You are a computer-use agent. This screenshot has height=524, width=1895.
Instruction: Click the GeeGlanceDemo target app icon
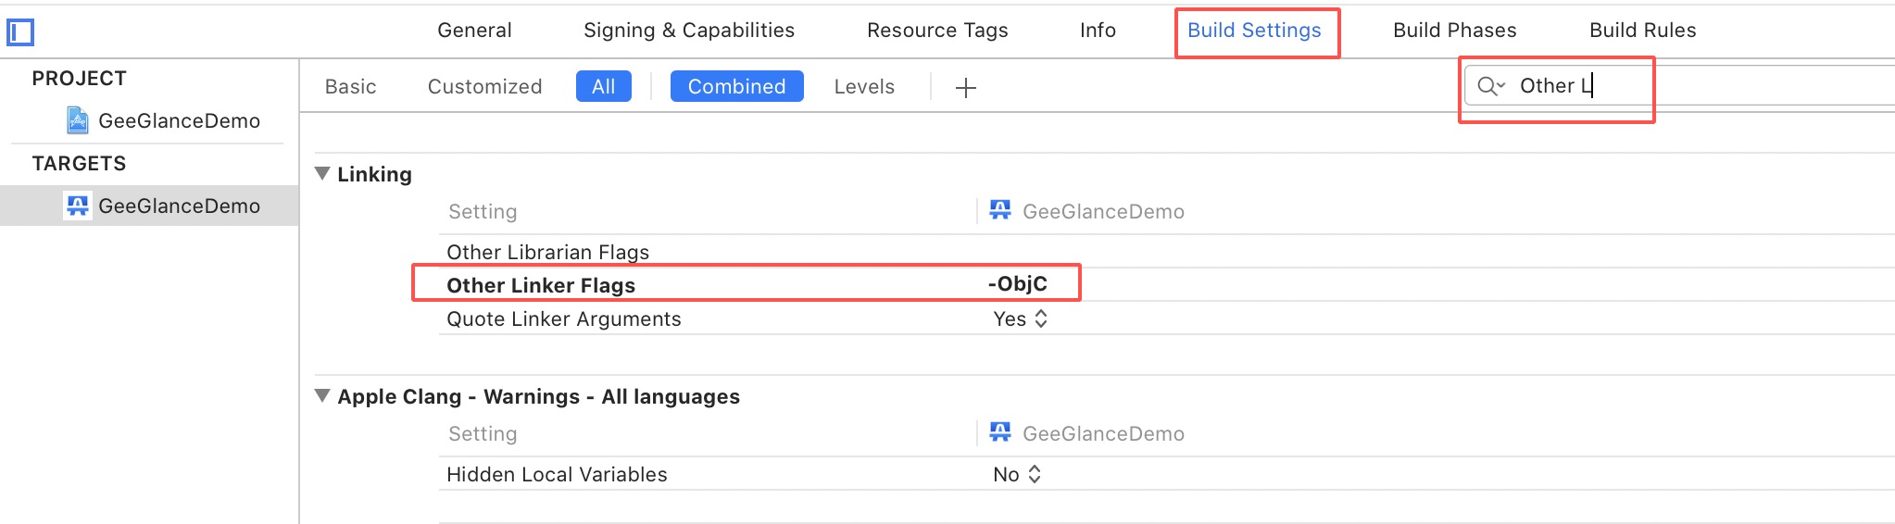tap(78, 206)
